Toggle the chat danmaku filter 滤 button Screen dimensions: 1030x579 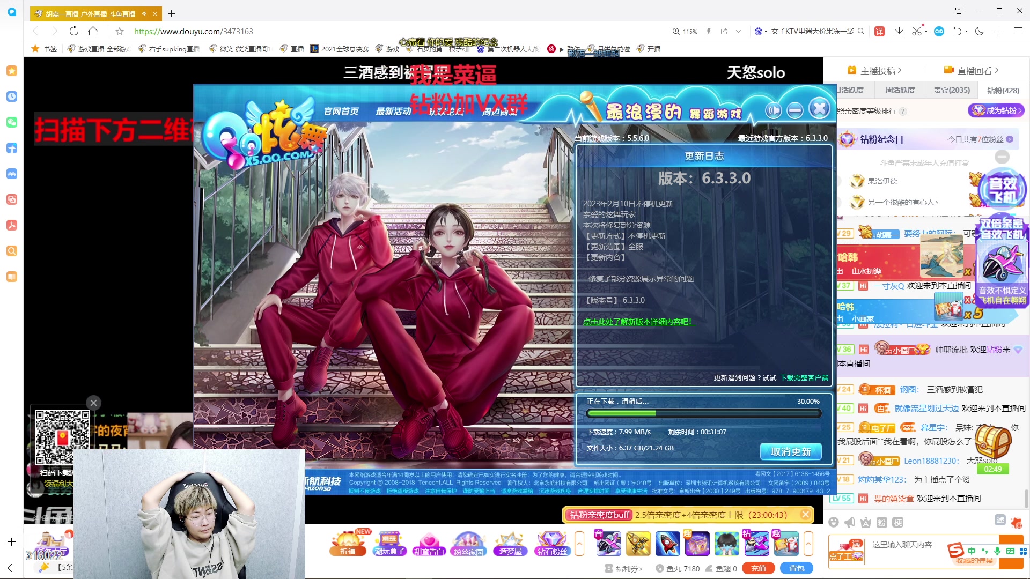coord(1000,520)
